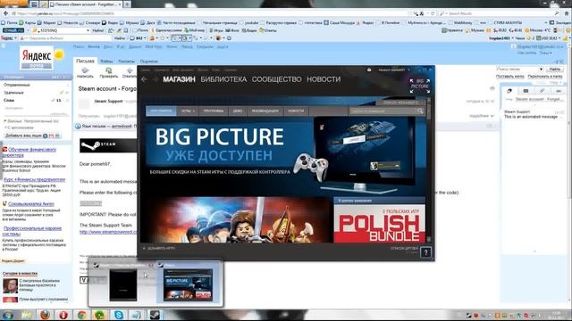Image resolution: width=572 pixels, height=321 pixels.
Task: Switch to the Файлы tab in Yandex Mail
Action: (106, 62)
